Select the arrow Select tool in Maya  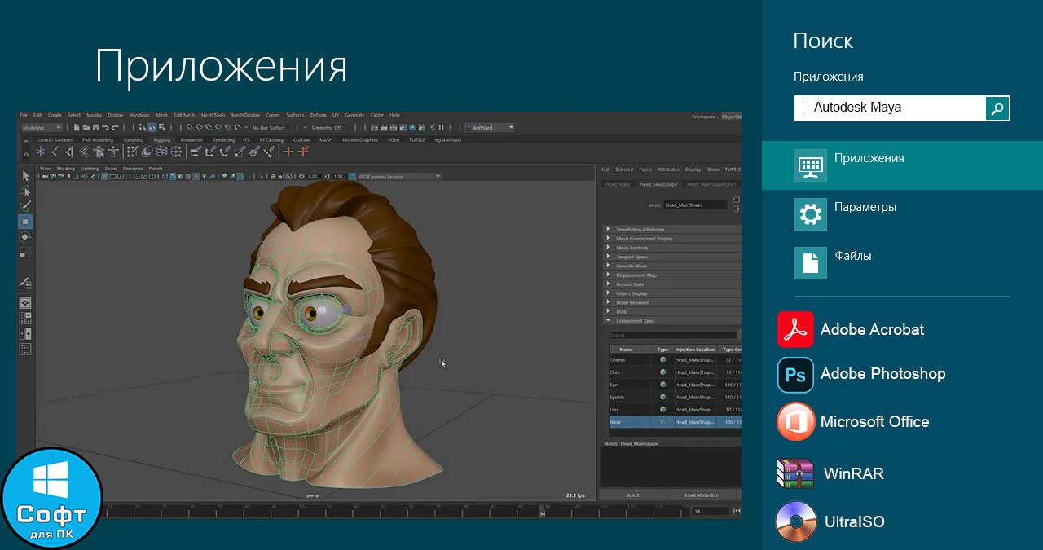pyautogui.click(x=25, y=175)
